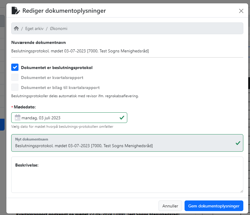Click the Annuller button

tap(170, 206)
